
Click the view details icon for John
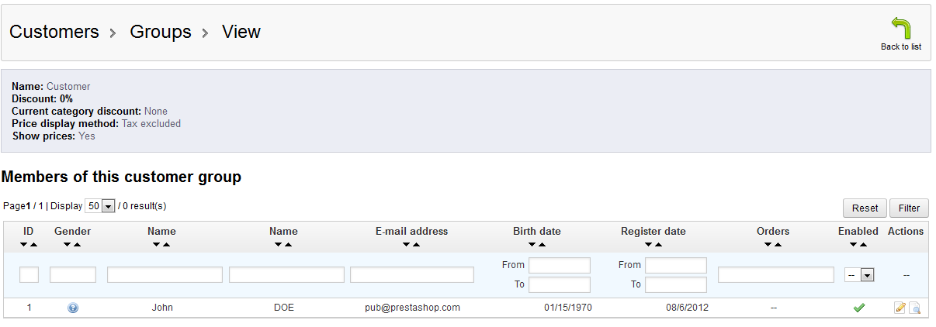point(915,308)
